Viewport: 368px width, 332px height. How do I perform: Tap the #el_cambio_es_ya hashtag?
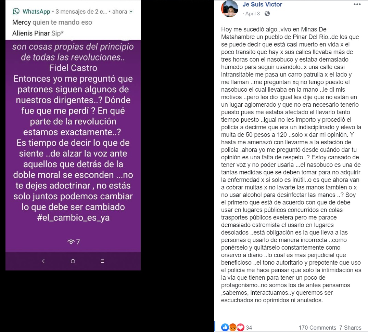(73, 217)
